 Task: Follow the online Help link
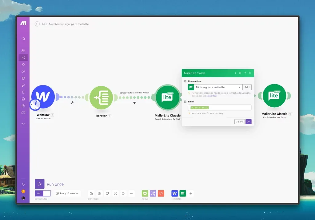point(212,96)
